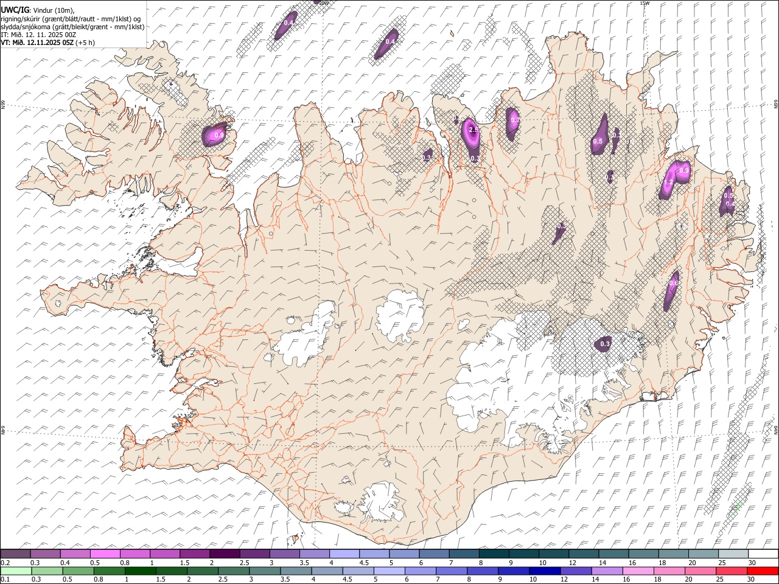Click the 'IT: Mið. 12. 11. 2025 00Z' line

[x=38, y=35]
